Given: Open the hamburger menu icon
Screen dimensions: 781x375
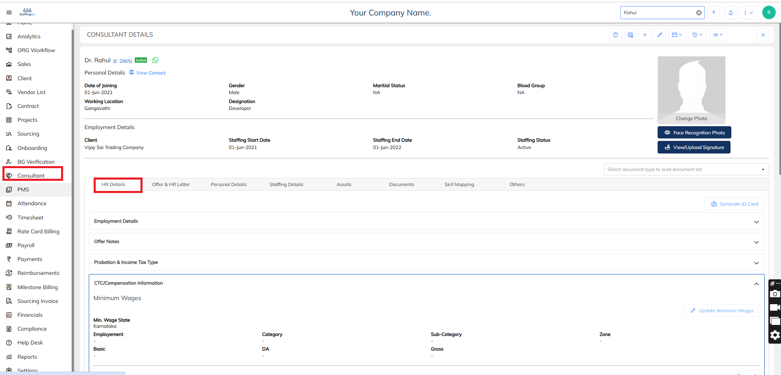Looking at the screenshot, I should click(9, 13).
